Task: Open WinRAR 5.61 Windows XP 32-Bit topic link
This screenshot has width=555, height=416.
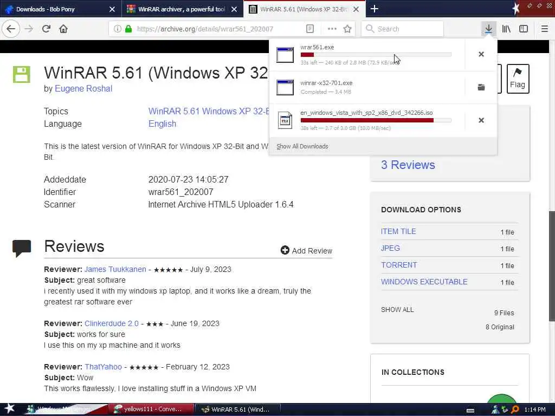Action: coord(209,111)
